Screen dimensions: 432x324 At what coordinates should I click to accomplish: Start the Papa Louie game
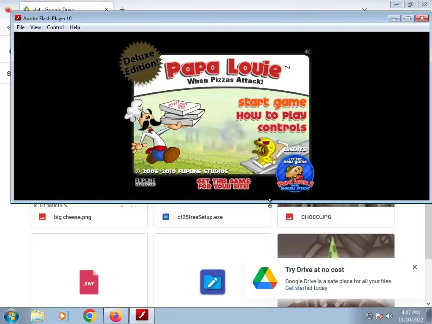[x=272, y=103]
